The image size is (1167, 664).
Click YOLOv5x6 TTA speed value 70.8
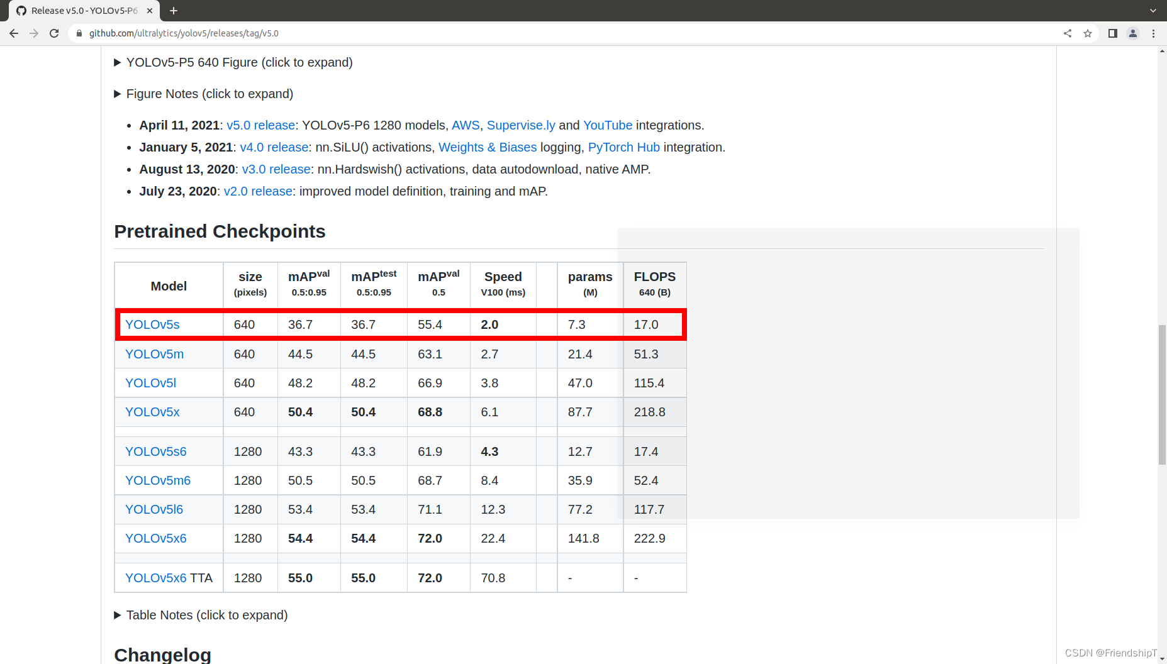(x=493, y=578)
